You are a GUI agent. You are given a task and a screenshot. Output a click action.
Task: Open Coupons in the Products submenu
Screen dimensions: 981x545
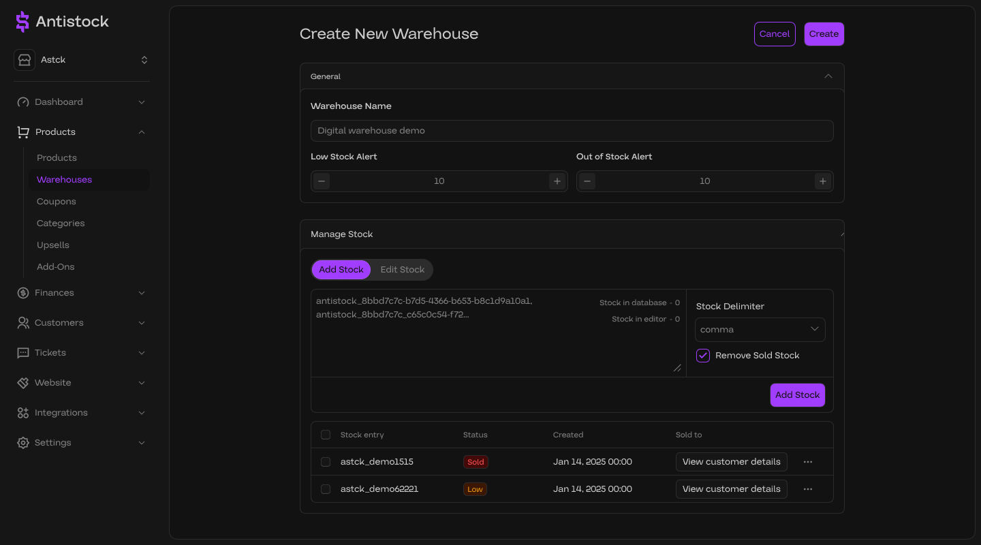pos(57,202)
